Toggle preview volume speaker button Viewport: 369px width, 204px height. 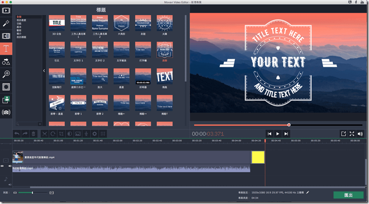tap(360, 134)
